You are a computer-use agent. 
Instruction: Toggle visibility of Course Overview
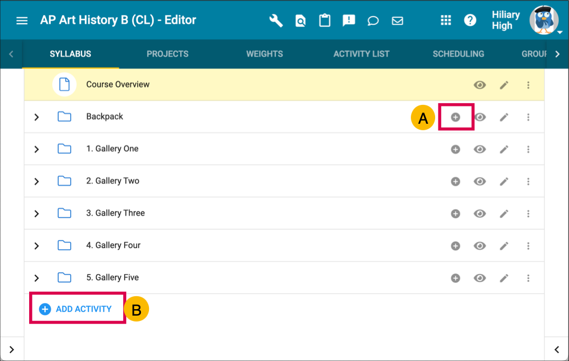[480, 85]
